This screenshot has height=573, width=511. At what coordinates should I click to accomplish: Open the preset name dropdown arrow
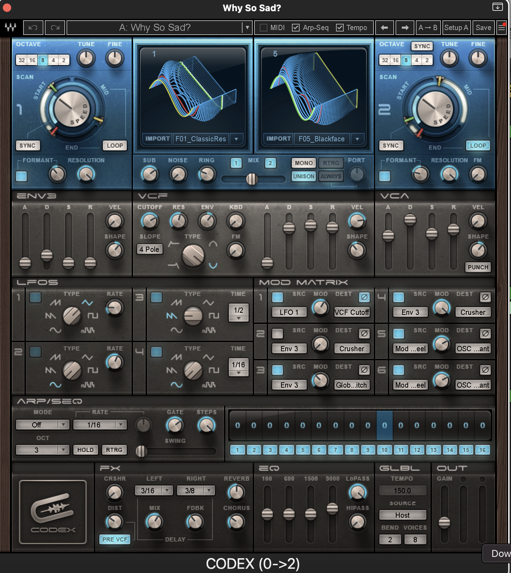click(247, 28)
